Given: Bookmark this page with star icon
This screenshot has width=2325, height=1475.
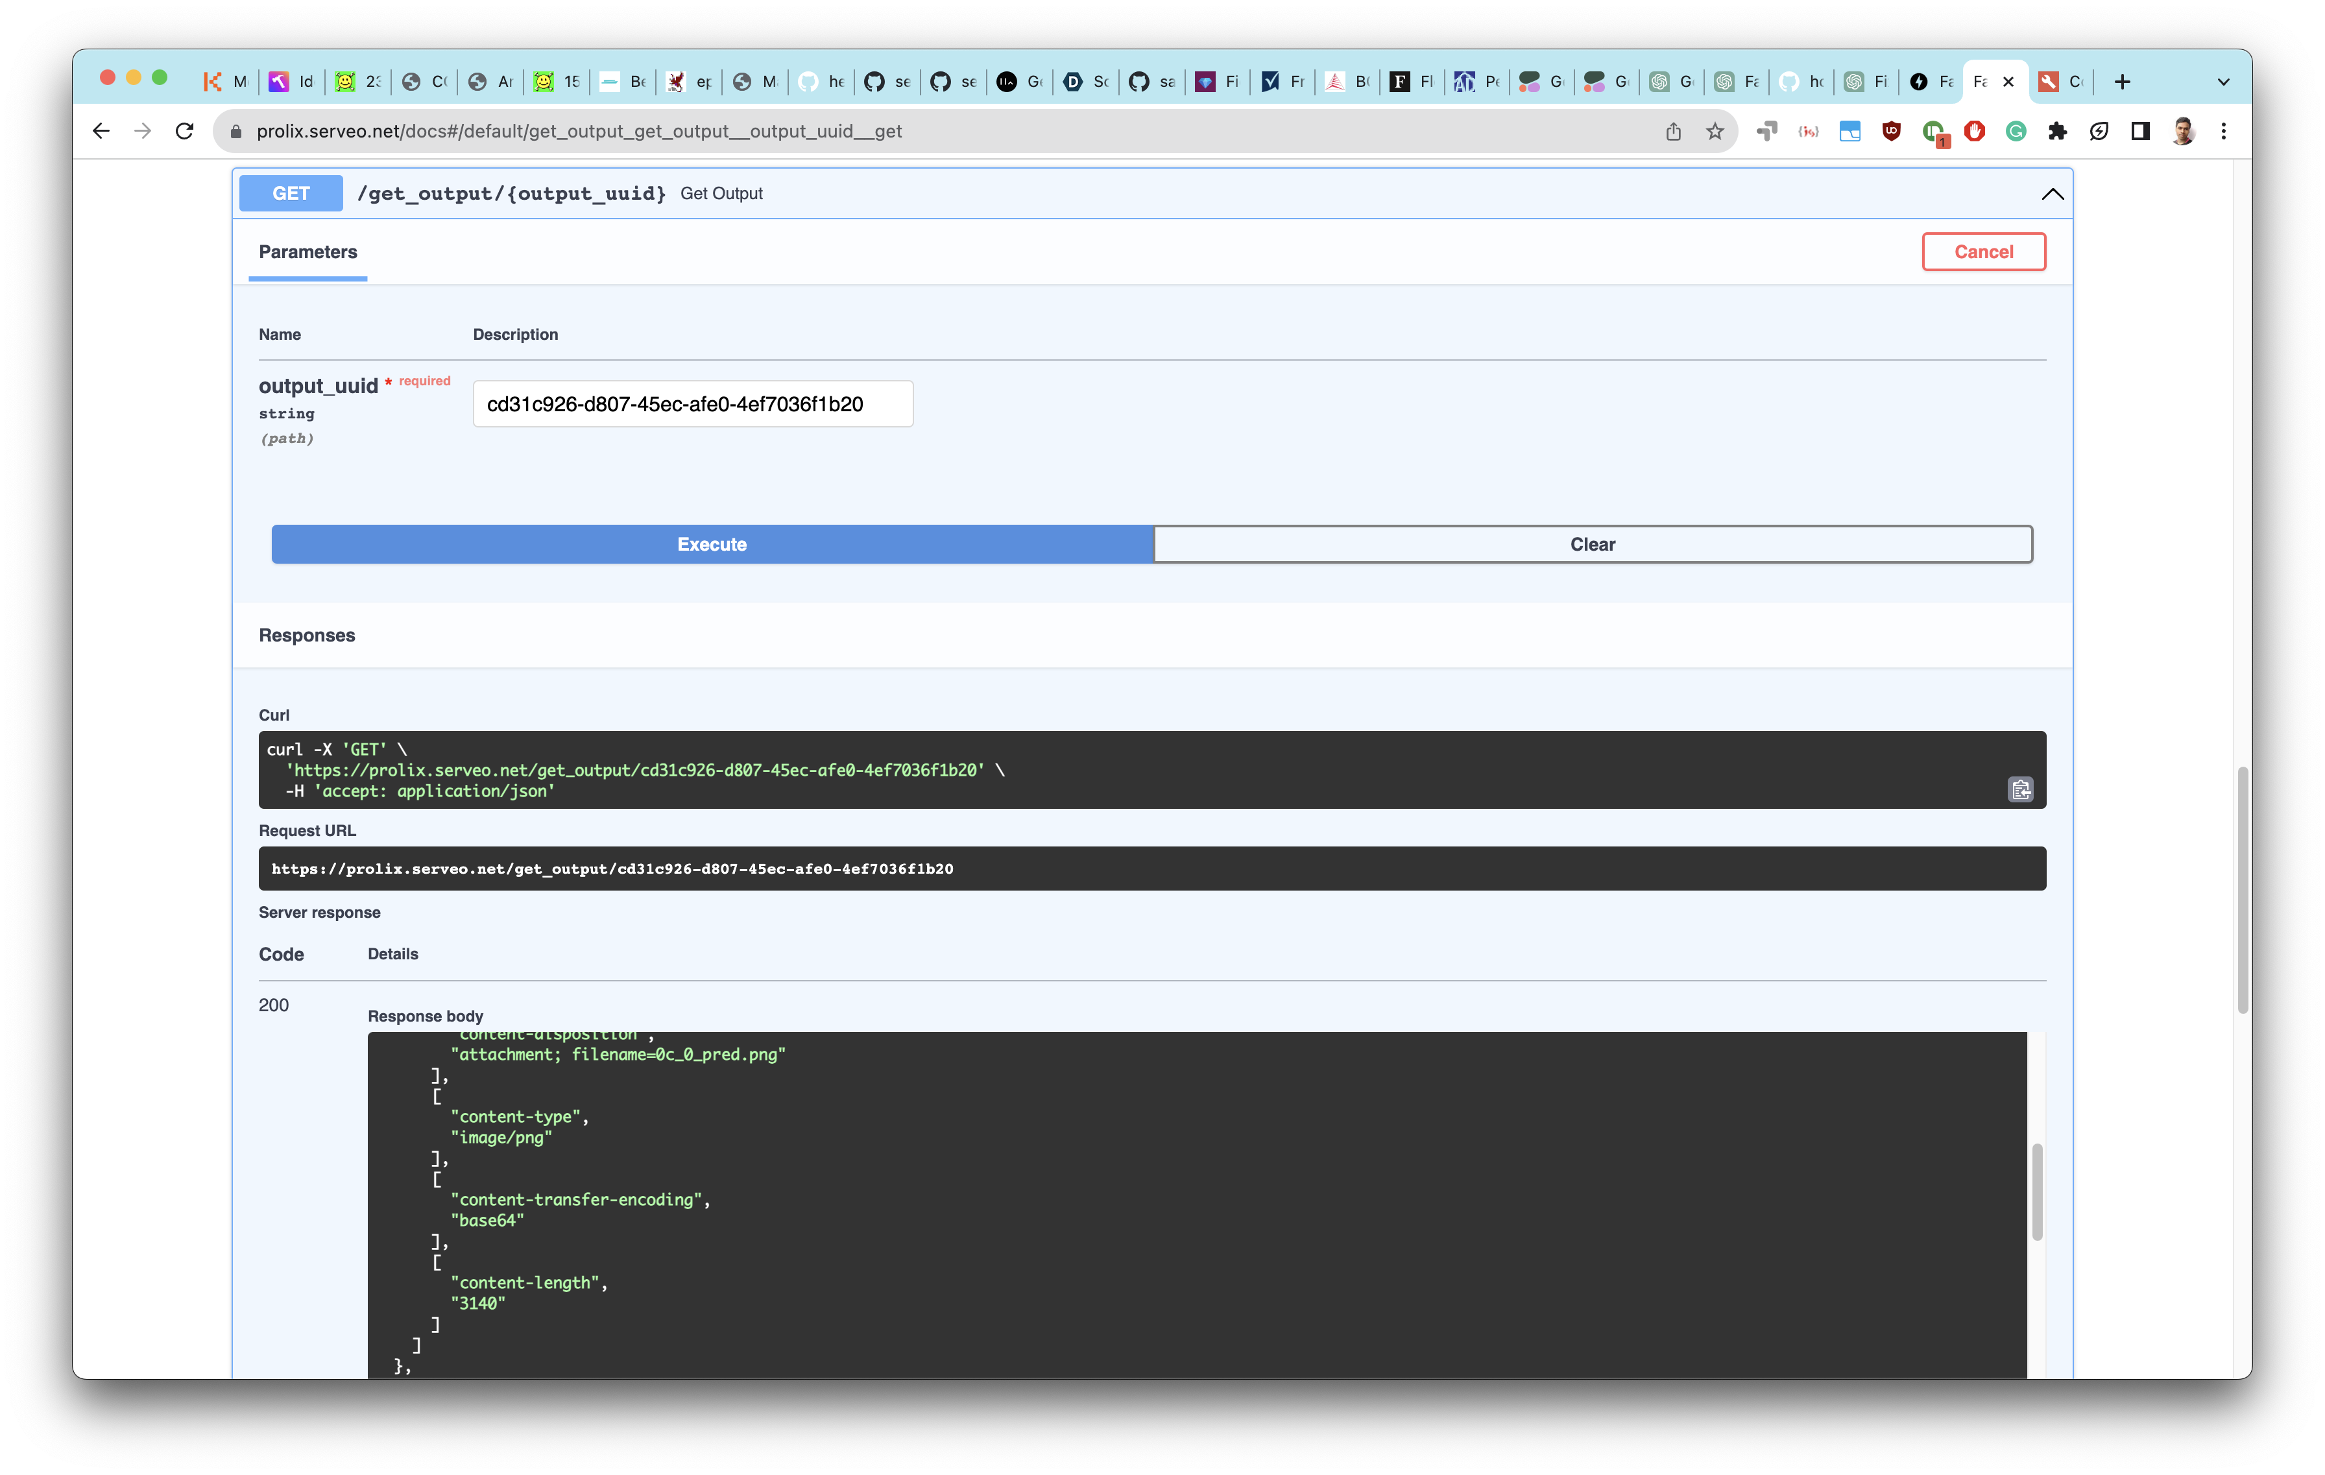Looking at the screenshot, I should point(1715,131).
